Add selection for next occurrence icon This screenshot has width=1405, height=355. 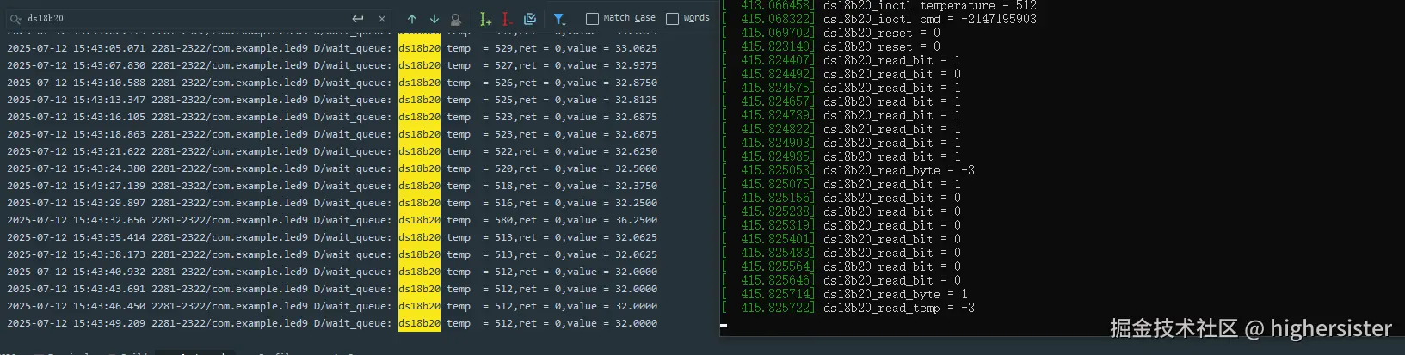[485, 18]
